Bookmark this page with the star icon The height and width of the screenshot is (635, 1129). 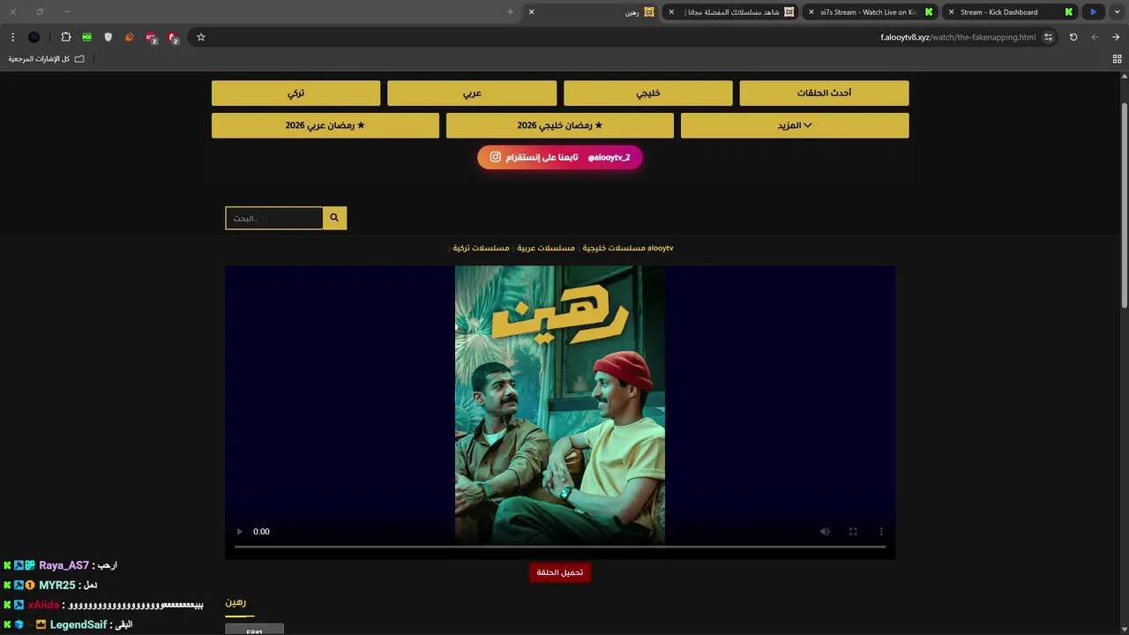click(x=201, y=37)
